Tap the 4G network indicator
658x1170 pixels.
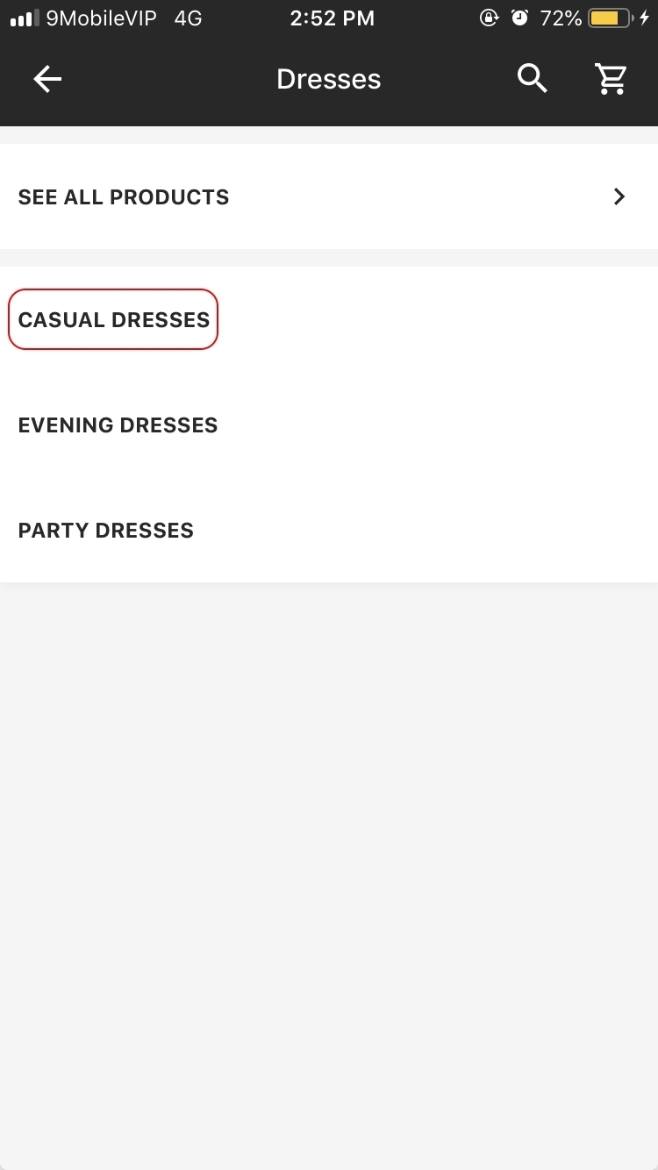188,18
